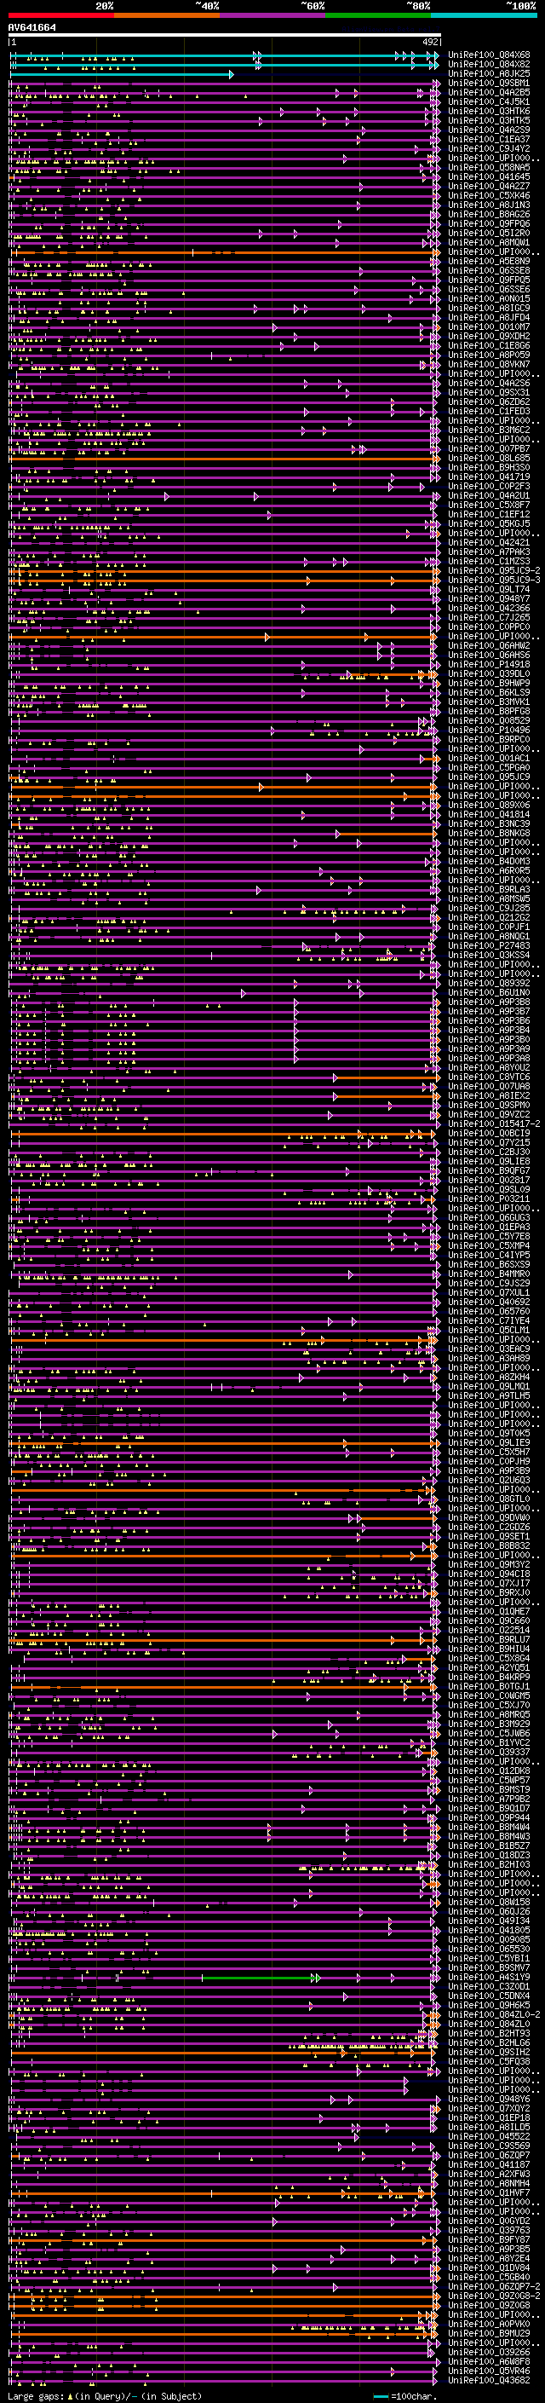Select the UniRef100_Q9LT74 label
The width and height of the screenshot is (545, 2403).
[489, 590]
